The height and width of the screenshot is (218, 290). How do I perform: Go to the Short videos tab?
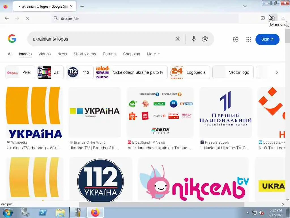[85, 54]
